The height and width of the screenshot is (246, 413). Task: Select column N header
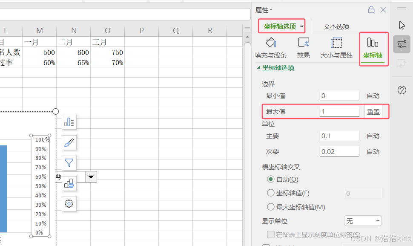pos(74,31)
